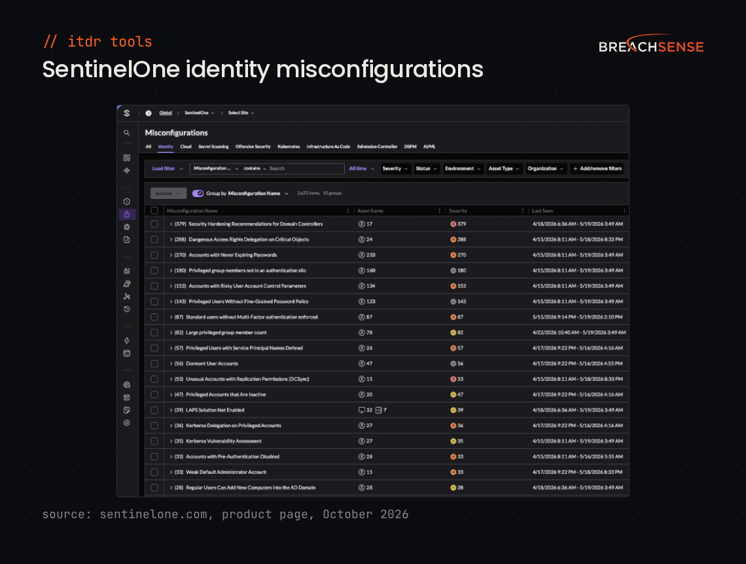Open the dashboards grid icon in sidebar
Screen dimensions: 746x564
pyautogui.click(x=126, y=158)
